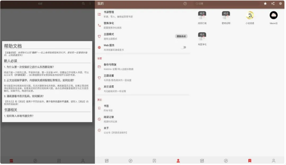The width and height of the screenshot is (286, 165).
Task: Click the 替换净化 A-to-B replace icon
Action: (x=99, y=25)
